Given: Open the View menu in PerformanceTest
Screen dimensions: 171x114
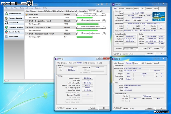Looking at the screenshot, I should pos(16,8).
